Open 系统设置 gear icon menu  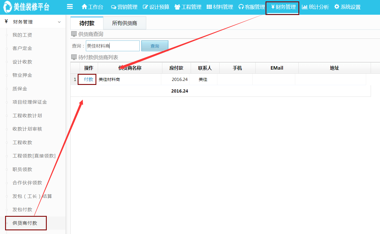pos(337,7)
